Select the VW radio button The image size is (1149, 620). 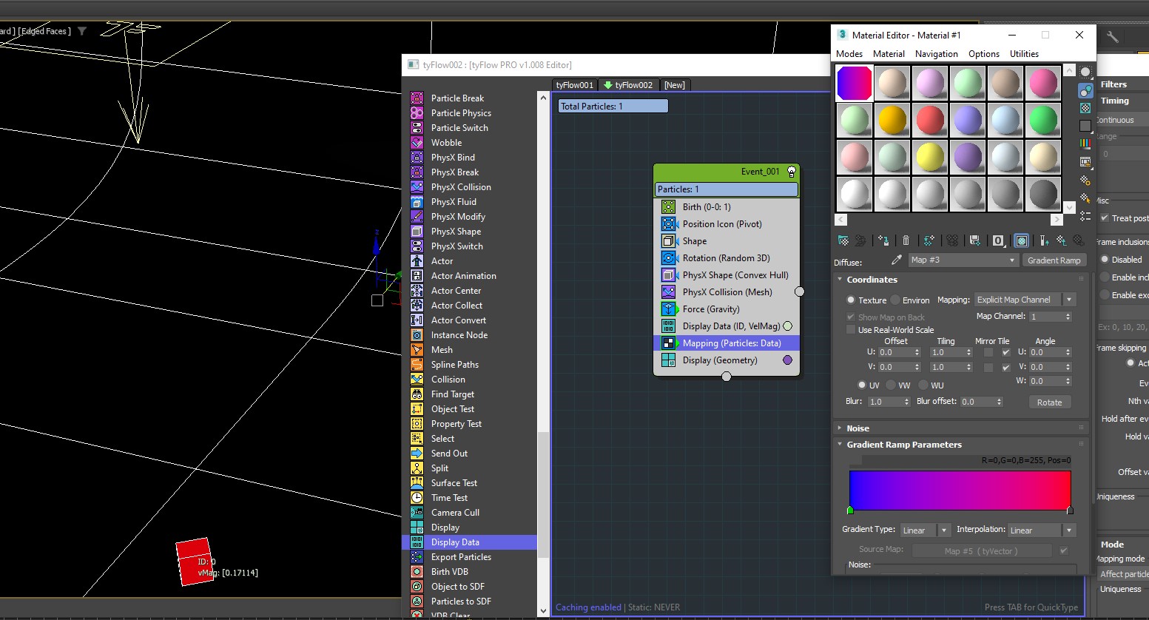tap(891, 385)
